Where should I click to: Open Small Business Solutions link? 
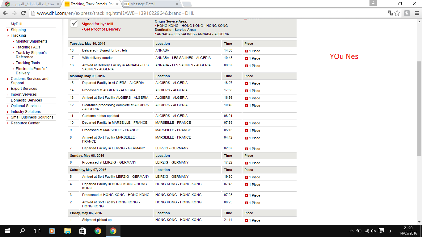coord(32,117)
